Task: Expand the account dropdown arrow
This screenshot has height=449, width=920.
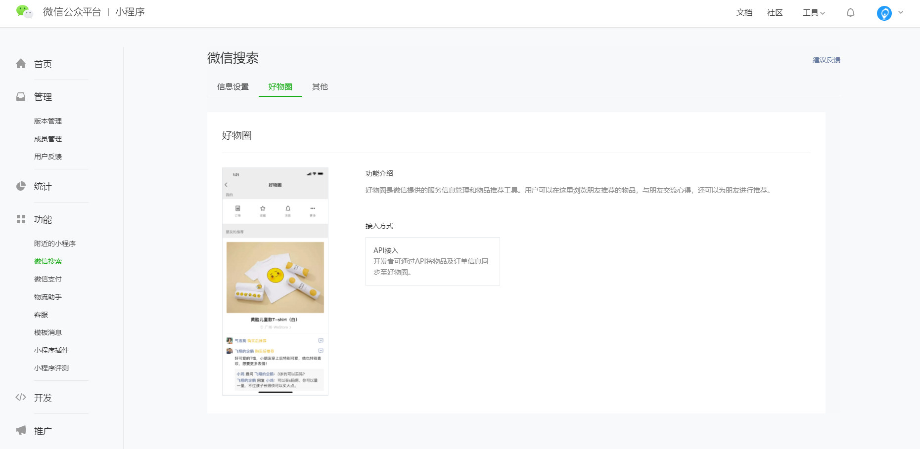Action: click(901, 13)
